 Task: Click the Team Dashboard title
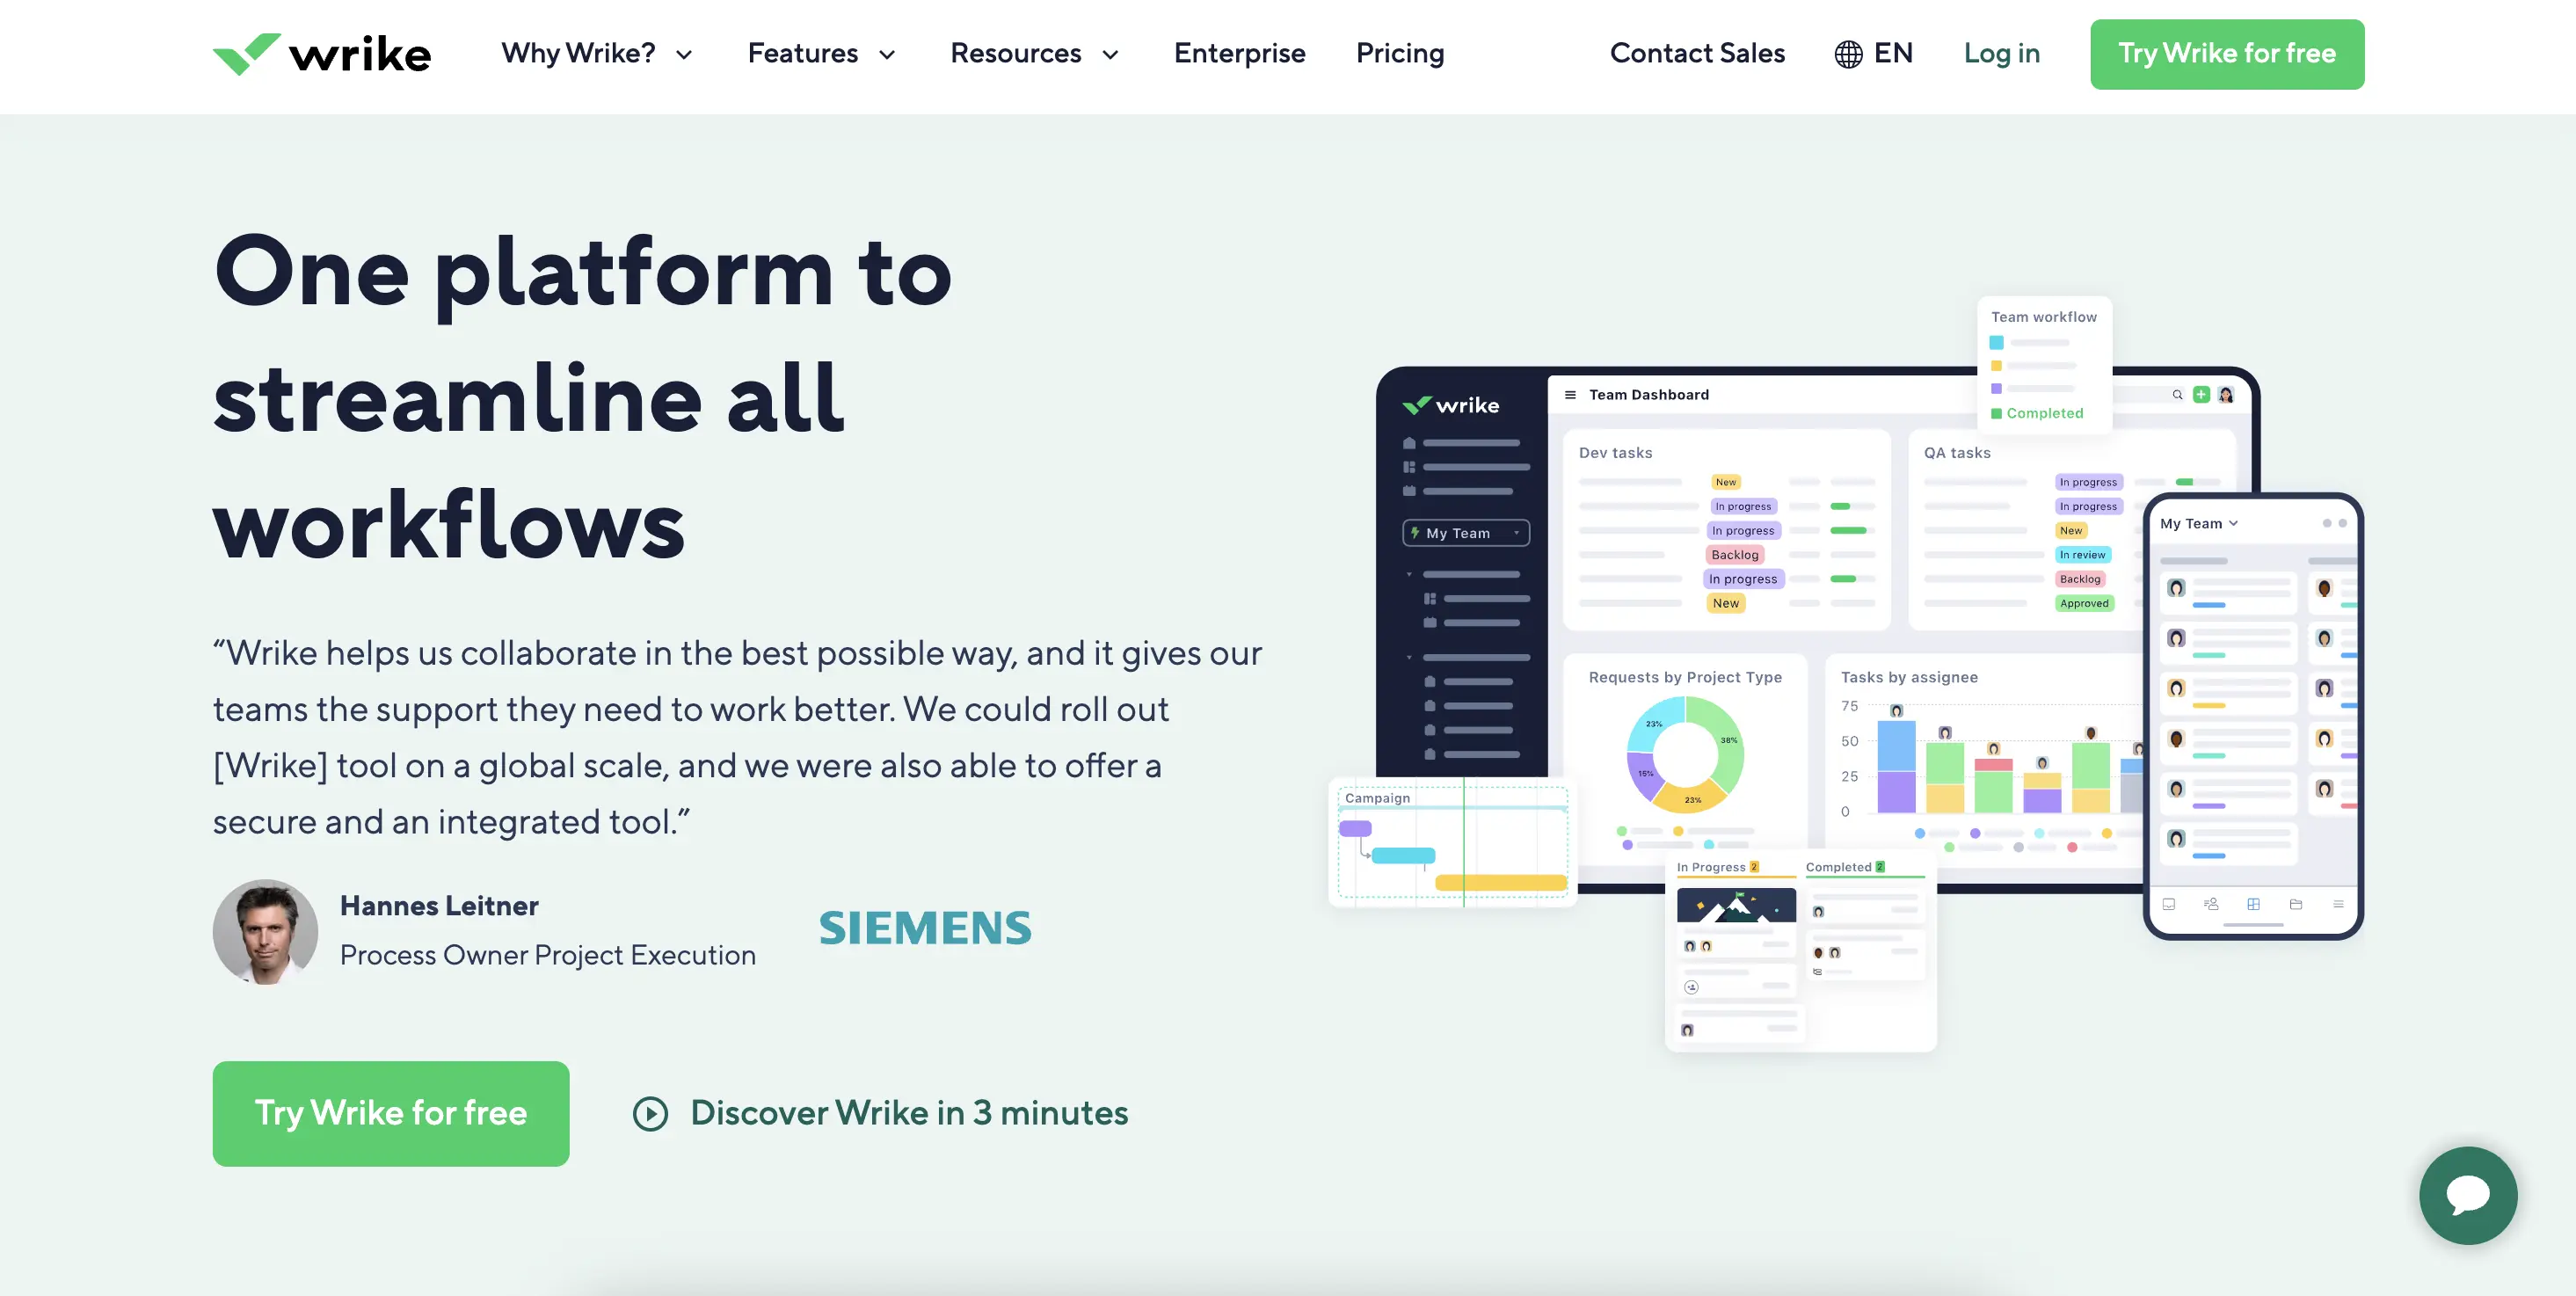pos(1649,395)
